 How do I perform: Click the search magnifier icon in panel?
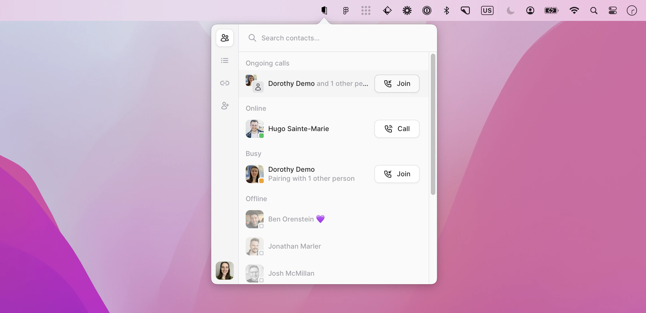[x=252, y=38]
